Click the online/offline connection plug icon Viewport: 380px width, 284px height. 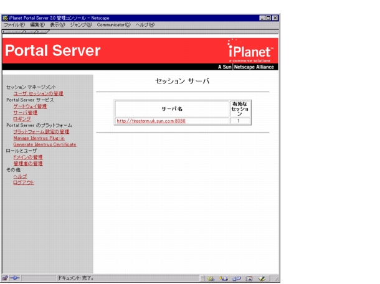point(15,278)
